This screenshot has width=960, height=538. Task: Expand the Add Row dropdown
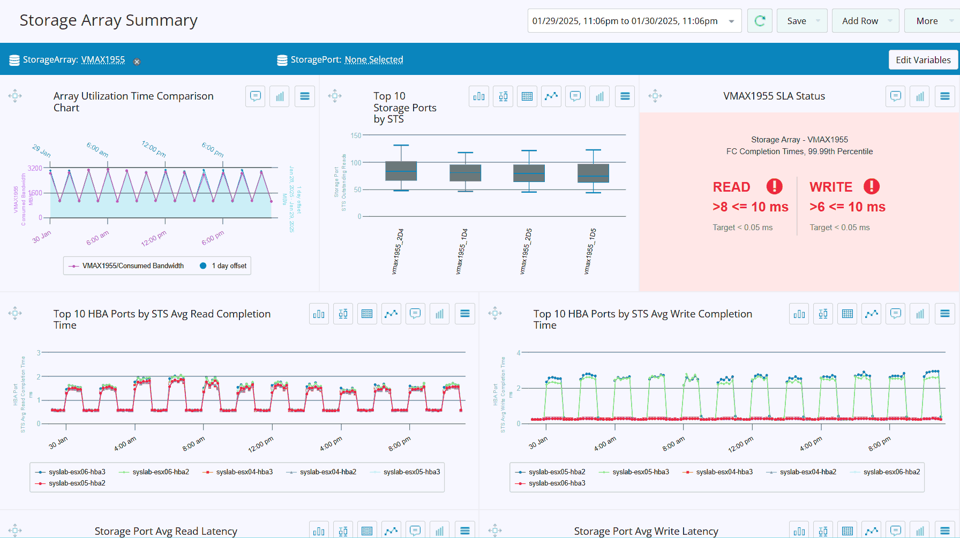coord(890,21)
